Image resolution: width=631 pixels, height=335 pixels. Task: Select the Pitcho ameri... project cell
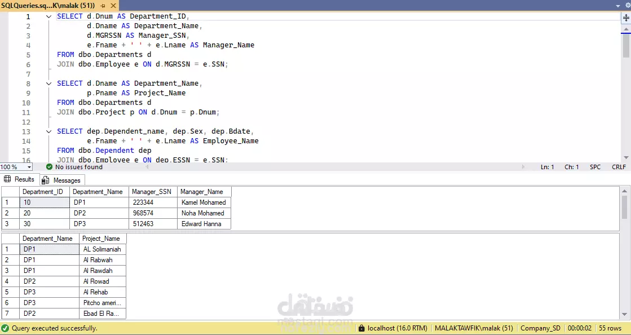(103, 303)
